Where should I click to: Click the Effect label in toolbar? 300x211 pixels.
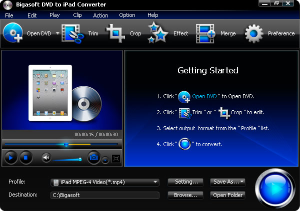click(181, 33)
